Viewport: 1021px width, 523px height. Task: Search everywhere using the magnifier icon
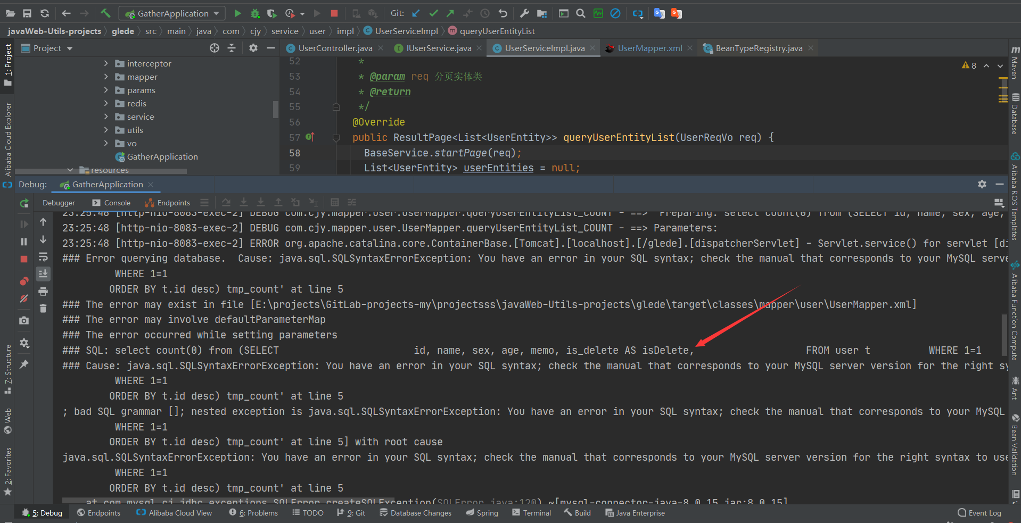coord(581,13)
